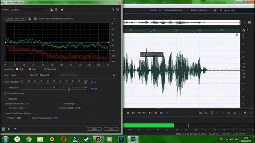
Task: Toggle the spectral display icon by the overview
Action: 250,23
